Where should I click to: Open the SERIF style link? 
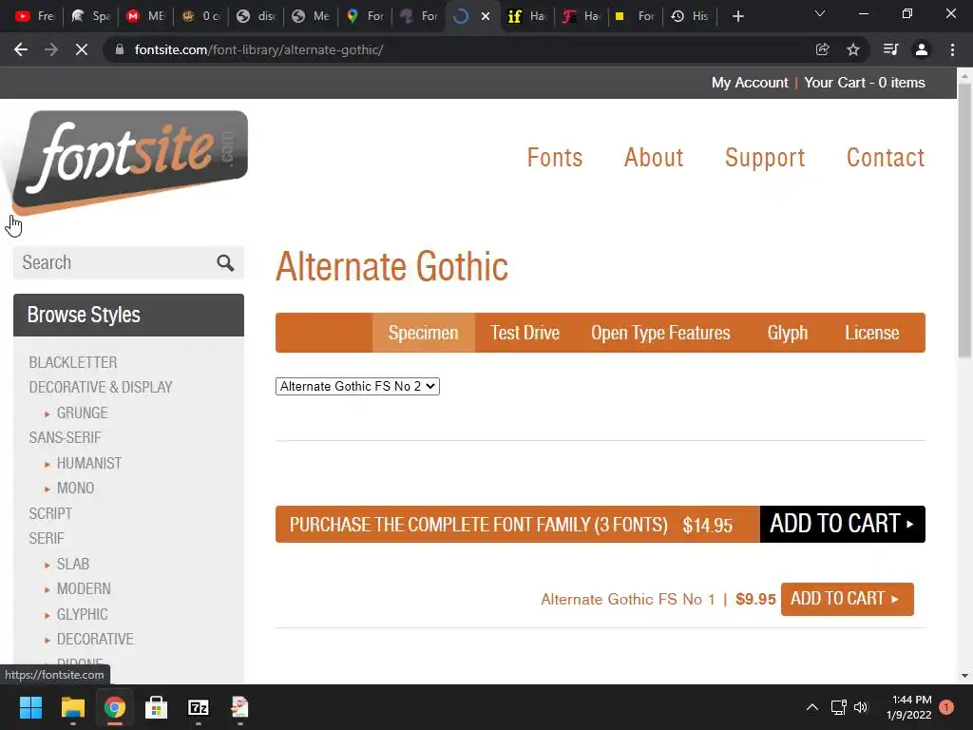(47, 538)
